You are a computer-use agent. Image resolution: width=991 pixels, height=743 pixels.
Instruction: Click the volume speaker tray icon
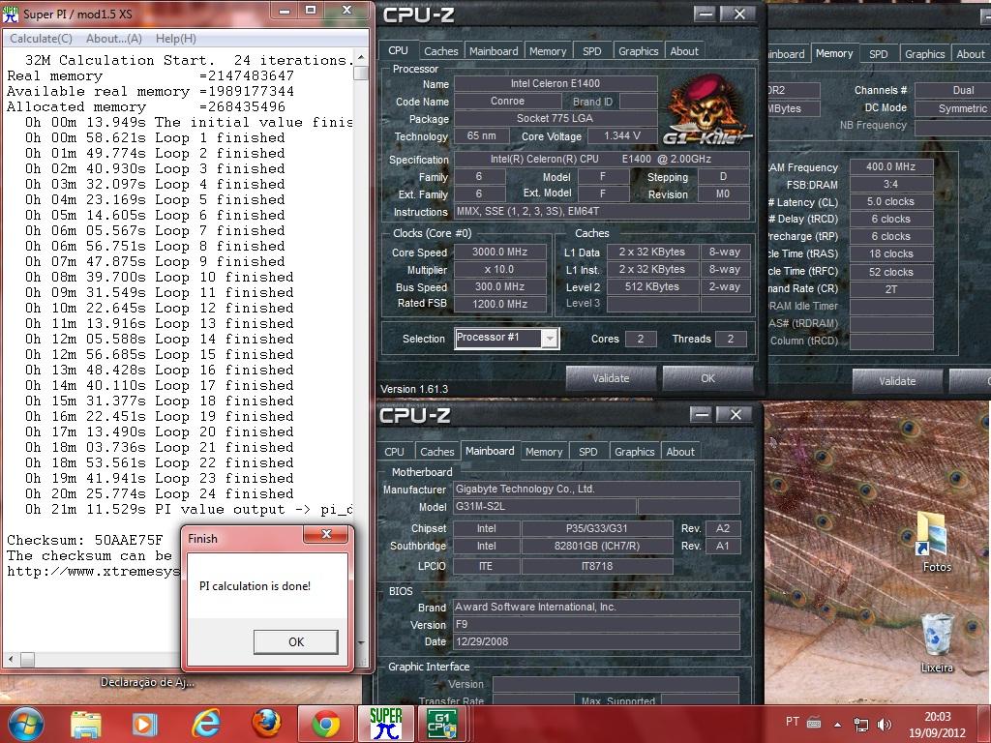tap(885, 724)
